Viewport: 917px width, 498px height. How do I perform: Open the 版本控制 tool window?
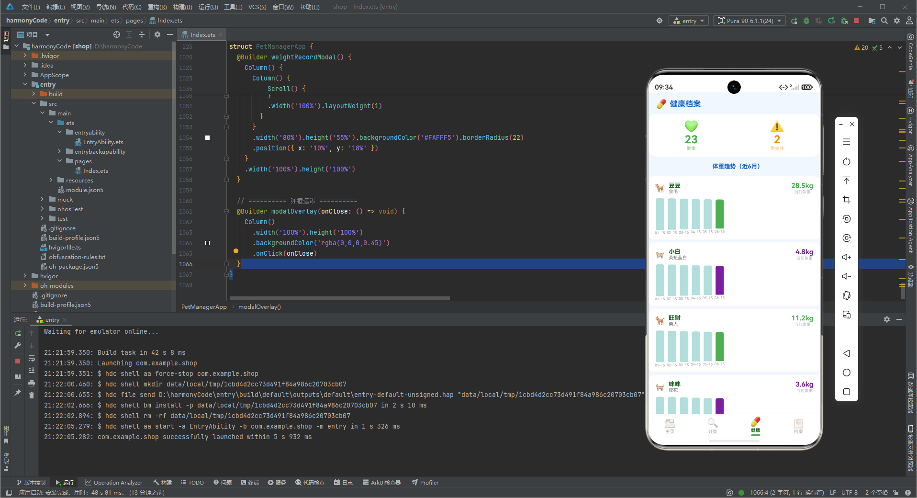click(31, 482)
